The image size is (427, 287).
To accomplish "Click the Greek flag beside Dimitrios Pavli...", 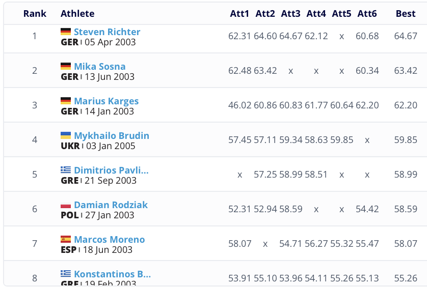I will click(x=66, y=170).
